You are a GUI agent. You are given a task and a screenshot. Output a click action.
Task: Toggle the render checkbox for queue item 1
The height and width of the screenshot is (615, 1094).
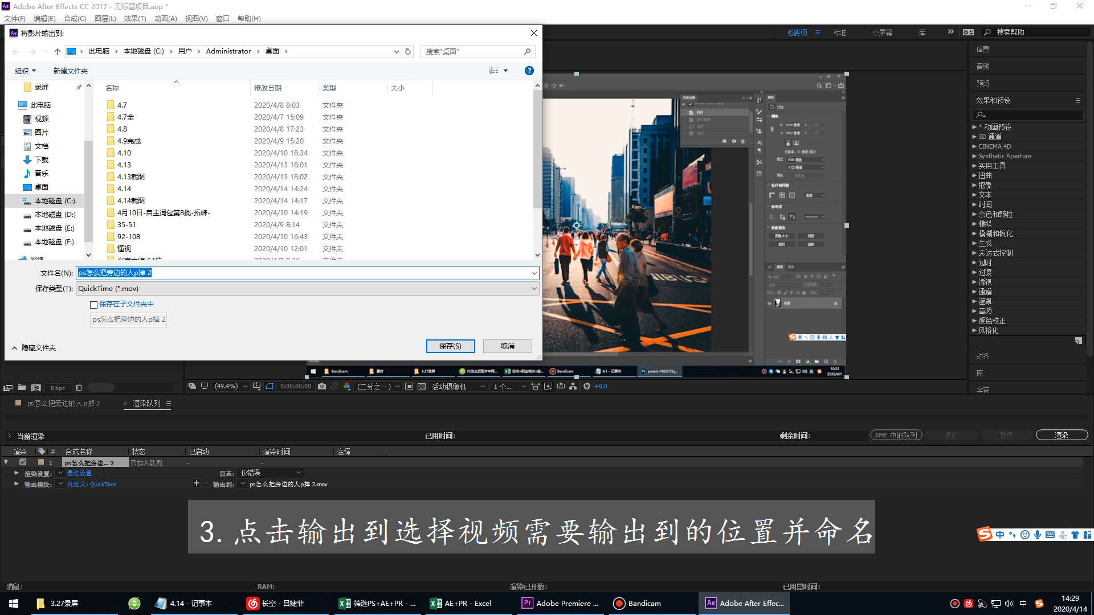tap(23, 462)
